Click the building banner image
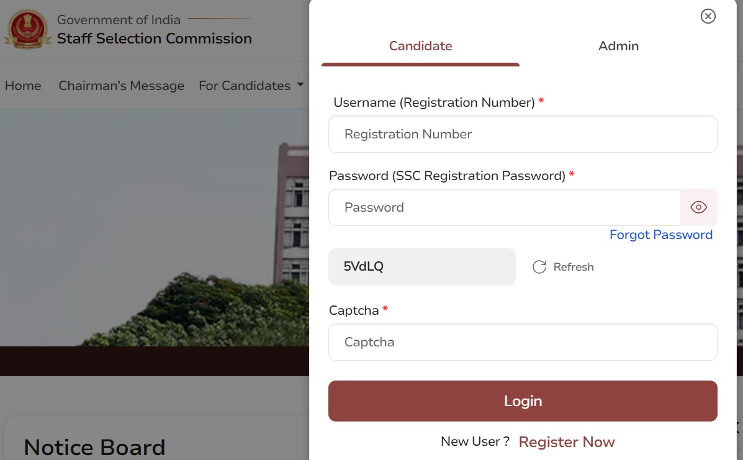 tap(155, 236)
